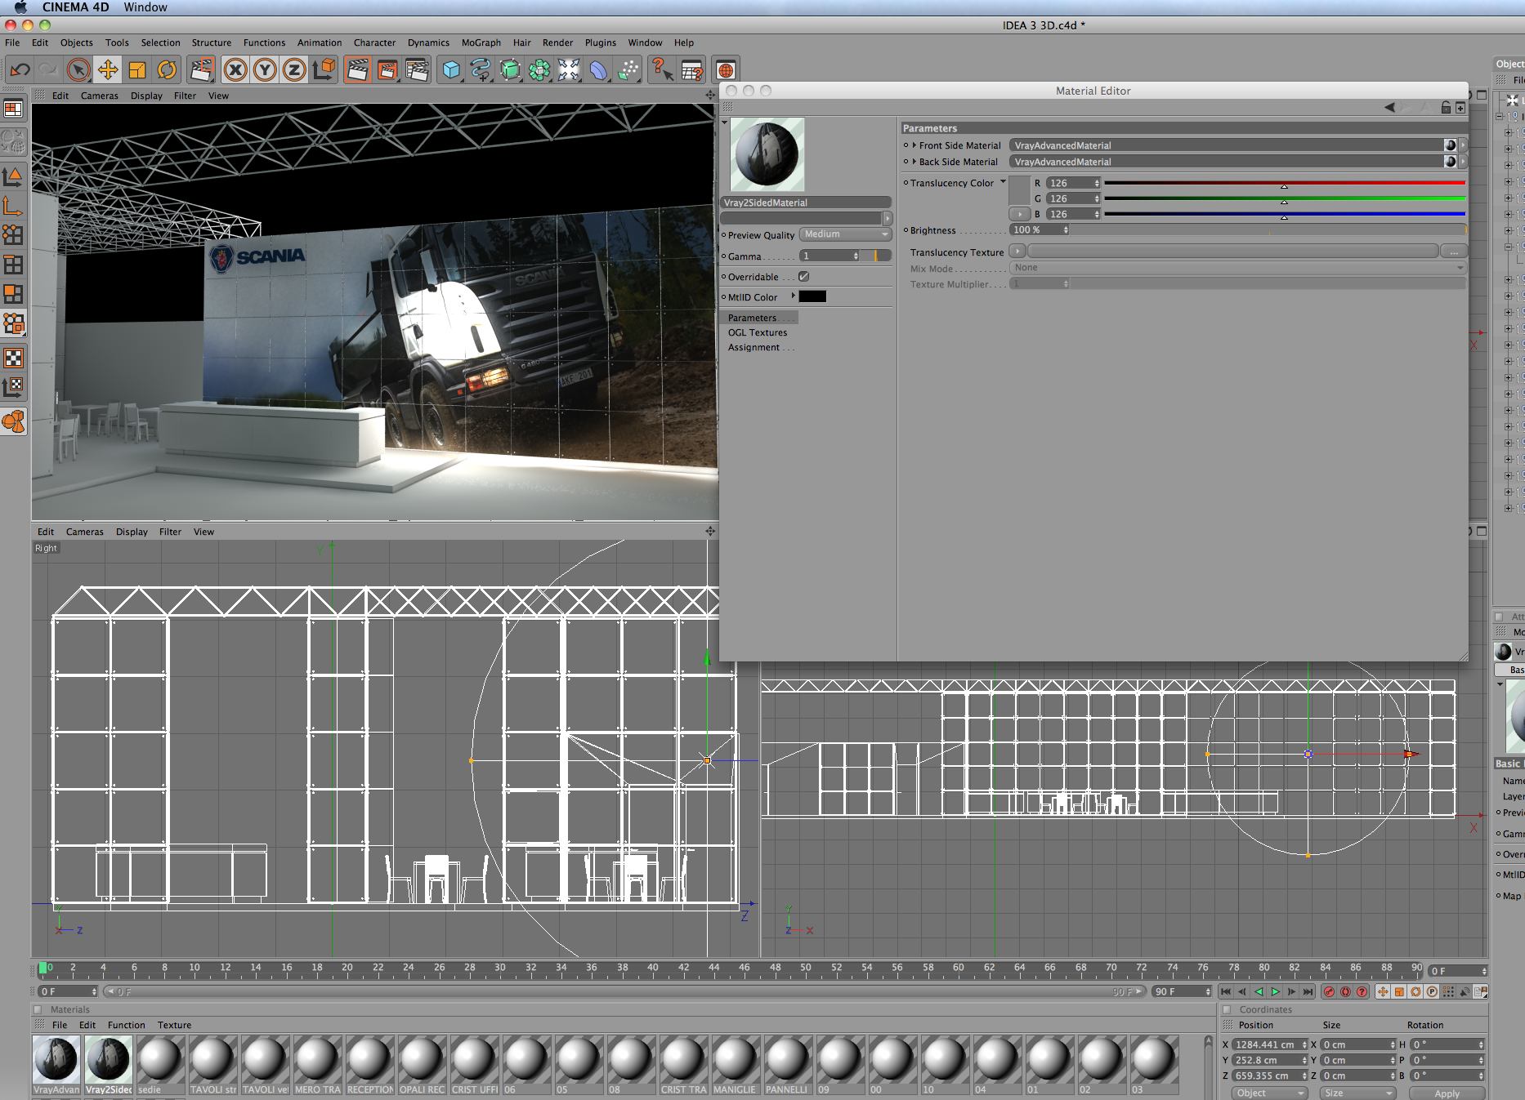Activate the Scale tool in the top toolbar
Viewport: 1525px width, 1100px height.
click(137, 70)
